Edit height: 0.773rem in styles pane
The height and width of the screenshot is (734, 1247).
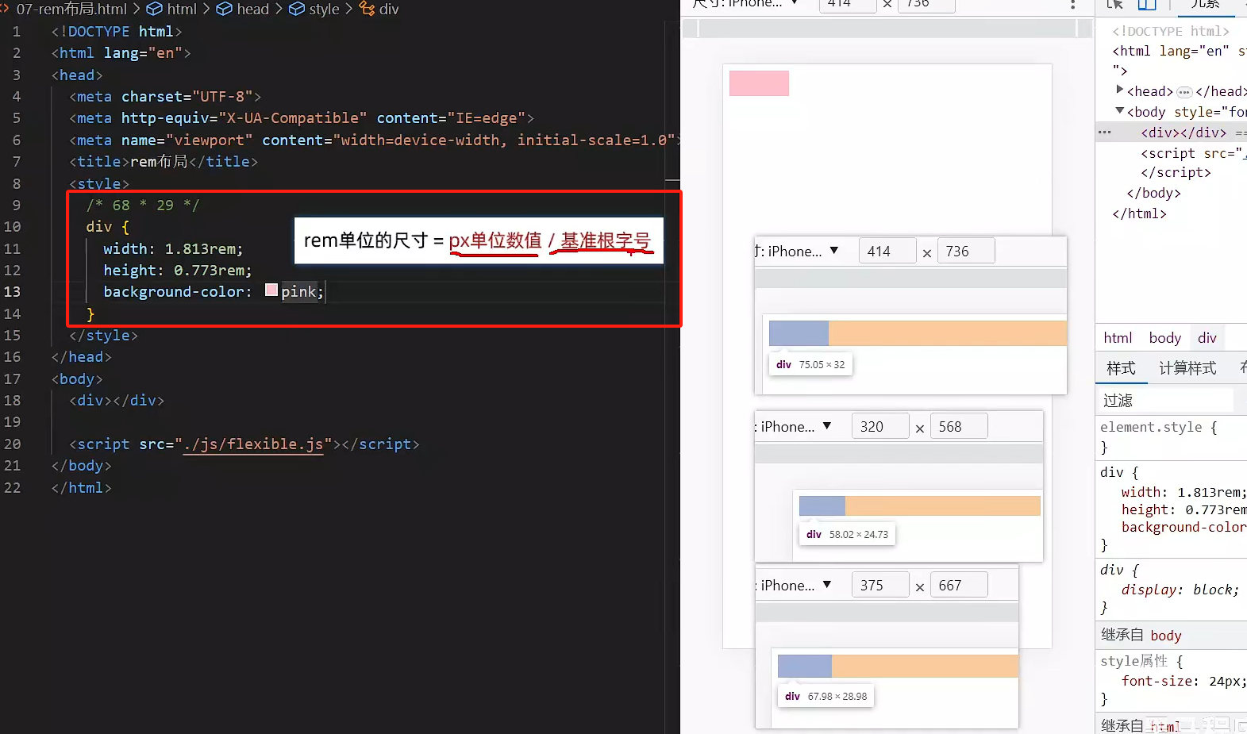click(x=1183, y=509)
